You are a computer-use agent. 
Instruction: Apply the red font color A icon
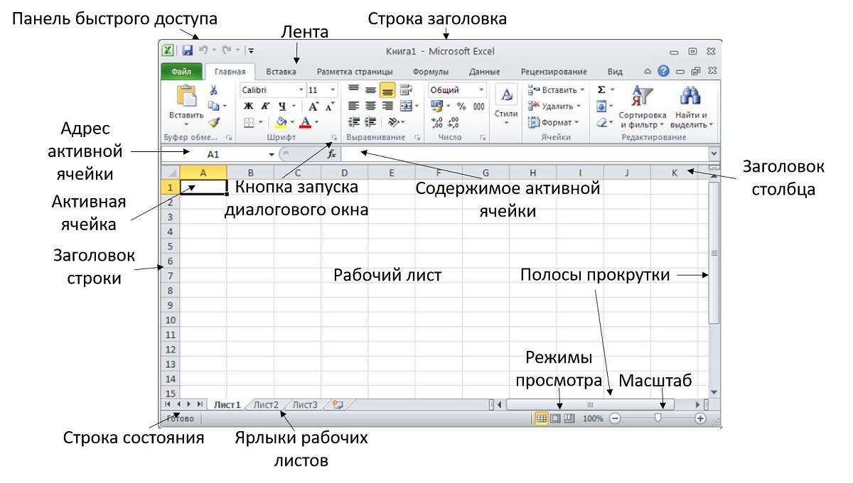tap(304, 122)
